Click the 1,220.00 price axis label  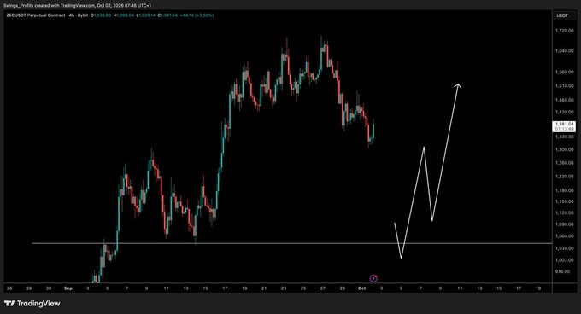click(564, 177)
